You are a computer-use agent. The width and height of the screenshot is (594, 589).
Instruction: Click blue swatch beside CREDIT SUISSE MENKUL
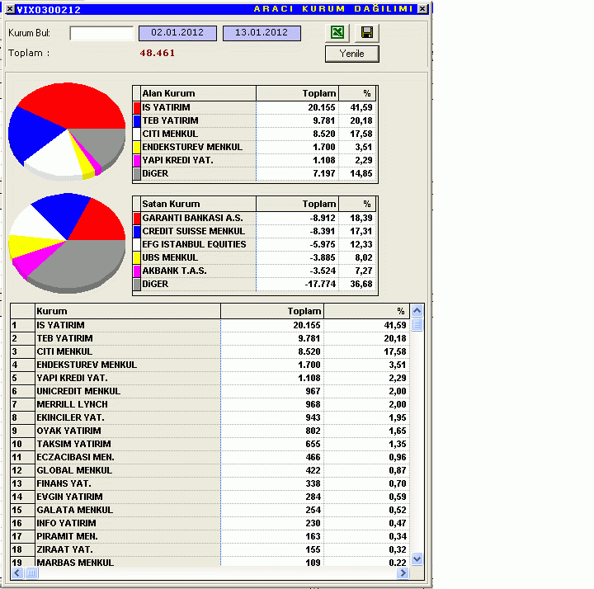click(x=137, y=232)
